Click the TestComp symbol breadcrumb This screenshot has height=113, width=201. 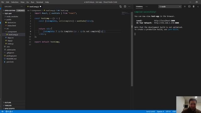click(x=64, y=10)
